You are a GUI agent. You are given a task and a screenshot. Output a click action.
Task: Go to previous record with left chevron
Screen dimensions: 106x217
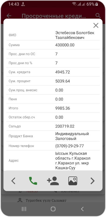tap(13, 181)
